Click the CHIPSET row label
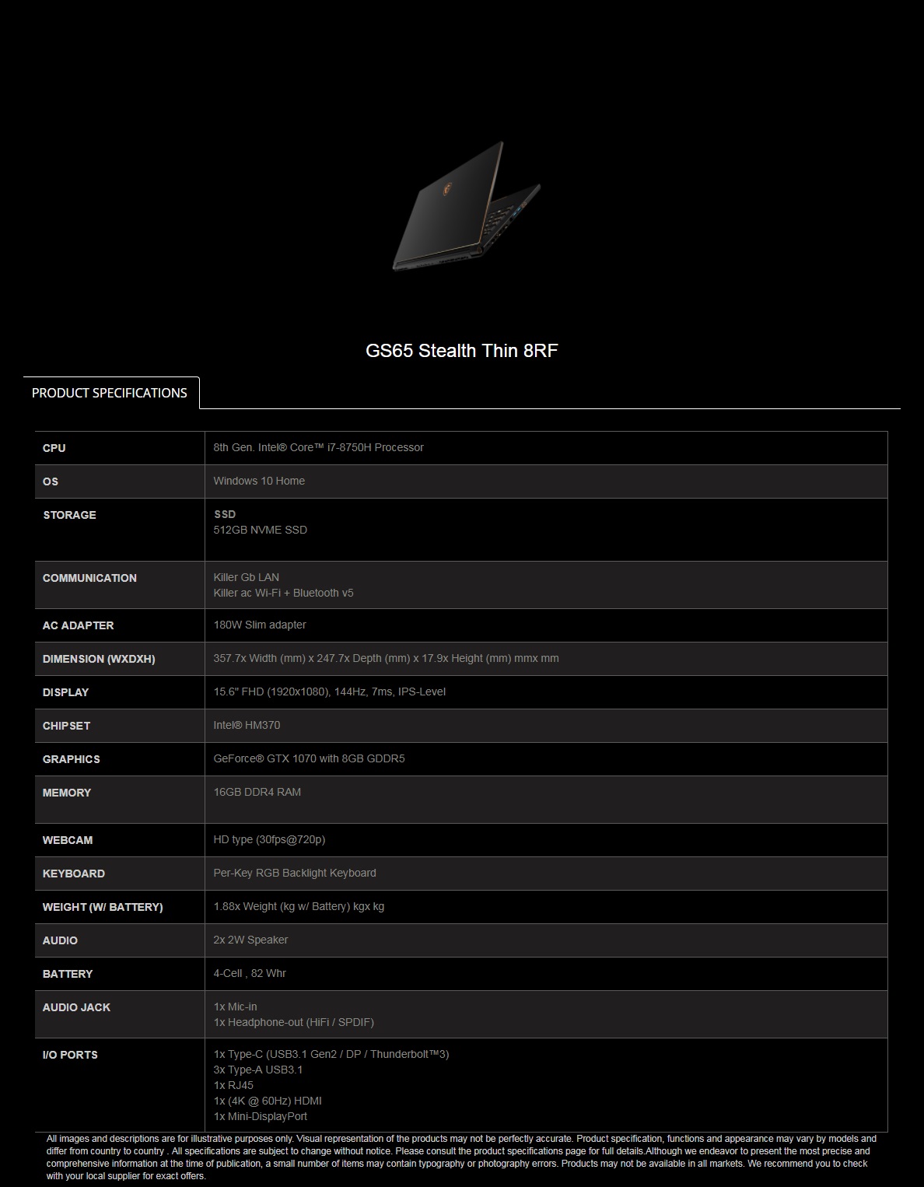Screen dimensions: 924x1187 point(67,726)
